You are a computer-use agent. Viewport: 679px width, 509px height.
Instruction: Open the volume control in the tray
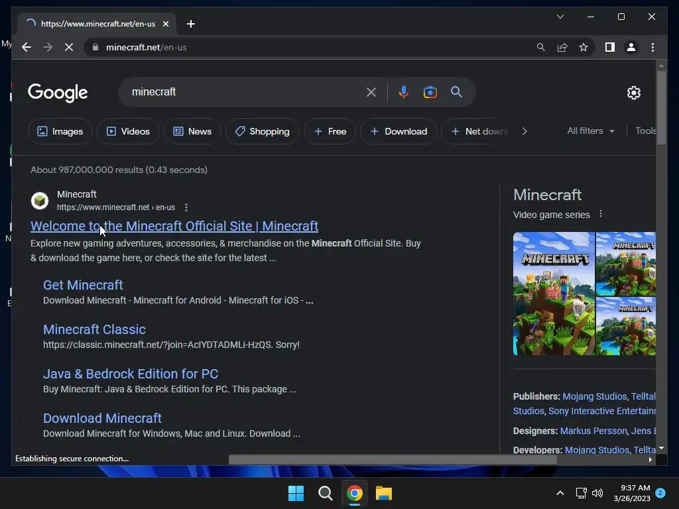[x=597, y=493]
